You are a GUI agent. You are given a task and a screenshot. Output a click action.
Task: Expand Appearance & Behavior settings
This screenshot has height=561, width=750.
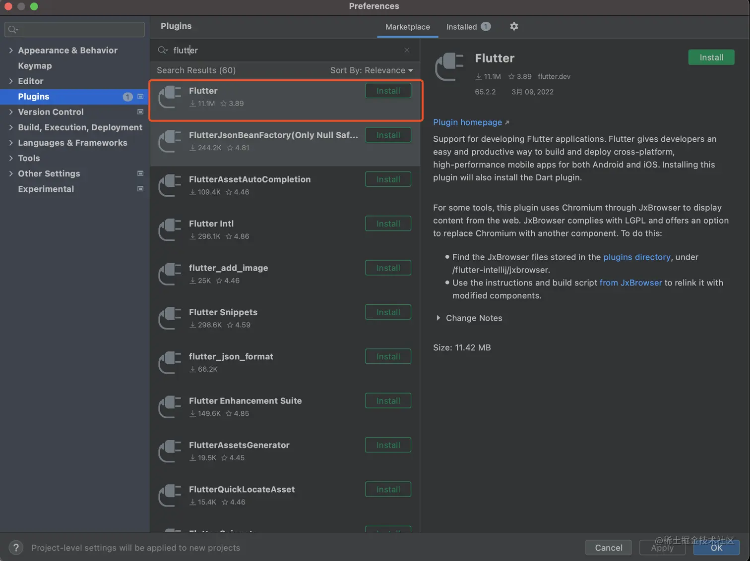coord(11,50)
